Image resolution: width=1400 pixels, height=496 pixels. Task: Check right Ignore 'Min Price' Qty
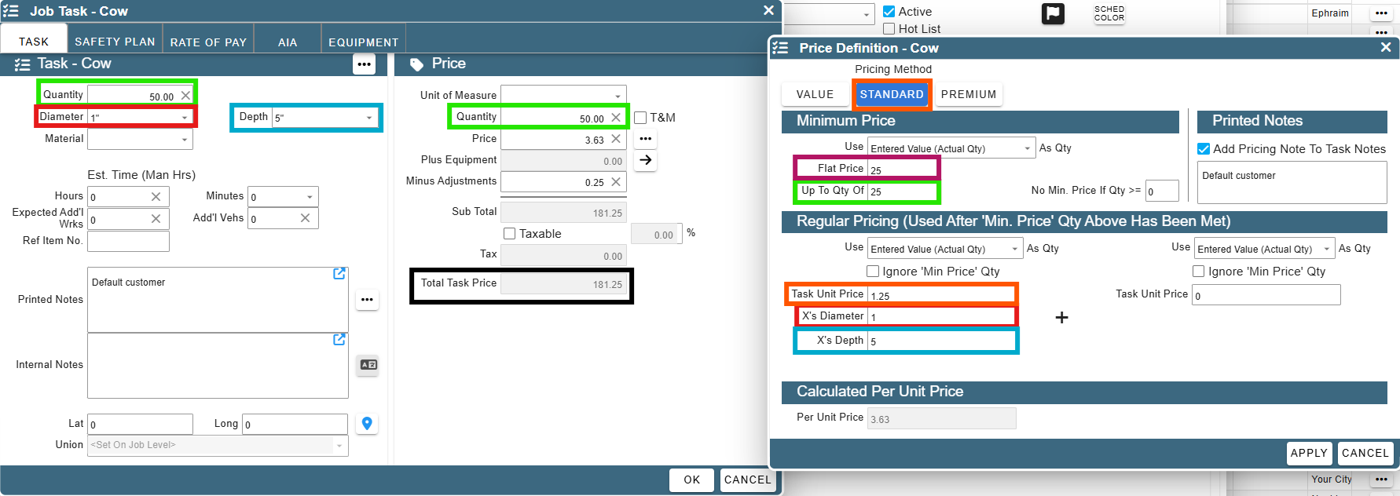[x=1199, y=272]
